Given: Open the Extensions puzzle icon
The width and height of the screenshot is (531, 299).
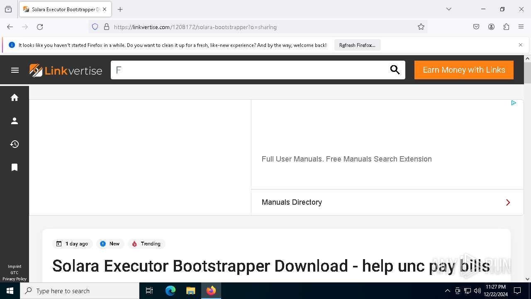Looking at the screenshot, I should point(506,27).
